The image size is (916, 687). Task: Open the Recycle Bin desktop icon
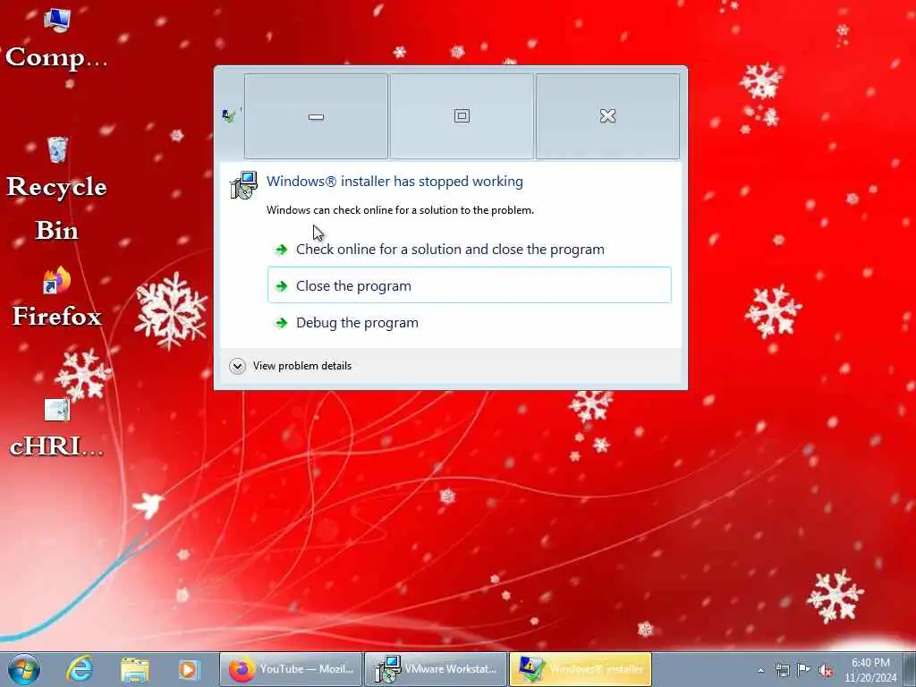click(x=56, y=188)
